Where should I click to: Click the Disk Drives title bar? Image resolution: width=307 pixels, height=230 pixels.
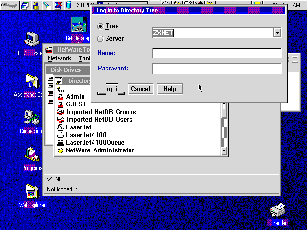coord(68,70)
